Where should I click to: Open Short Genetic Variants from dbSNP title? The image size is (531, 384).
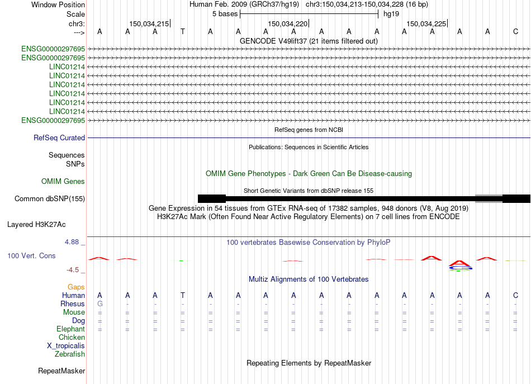click(x=309, y=191)
